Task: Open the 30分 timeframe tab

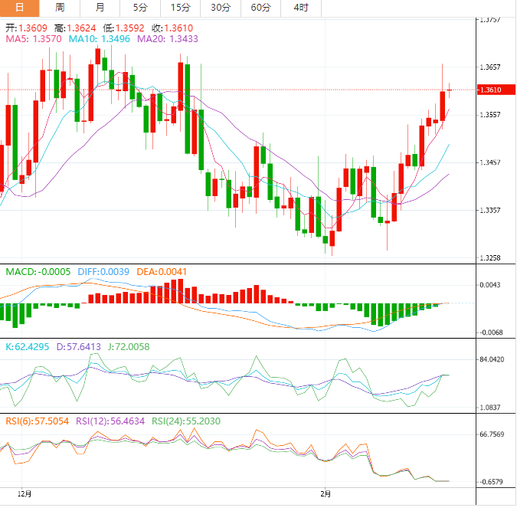Action: (x=221, y=8)
